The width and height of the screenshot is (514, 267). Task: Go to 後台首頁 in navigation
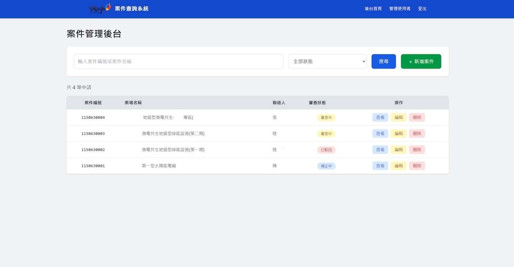(x=373, y=9)
